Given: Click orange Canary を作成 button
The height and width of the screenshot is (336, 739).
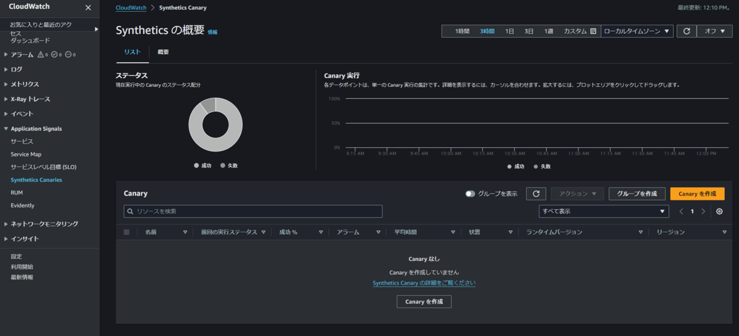Looking at the screenshot, I should [x=697, y=194].
